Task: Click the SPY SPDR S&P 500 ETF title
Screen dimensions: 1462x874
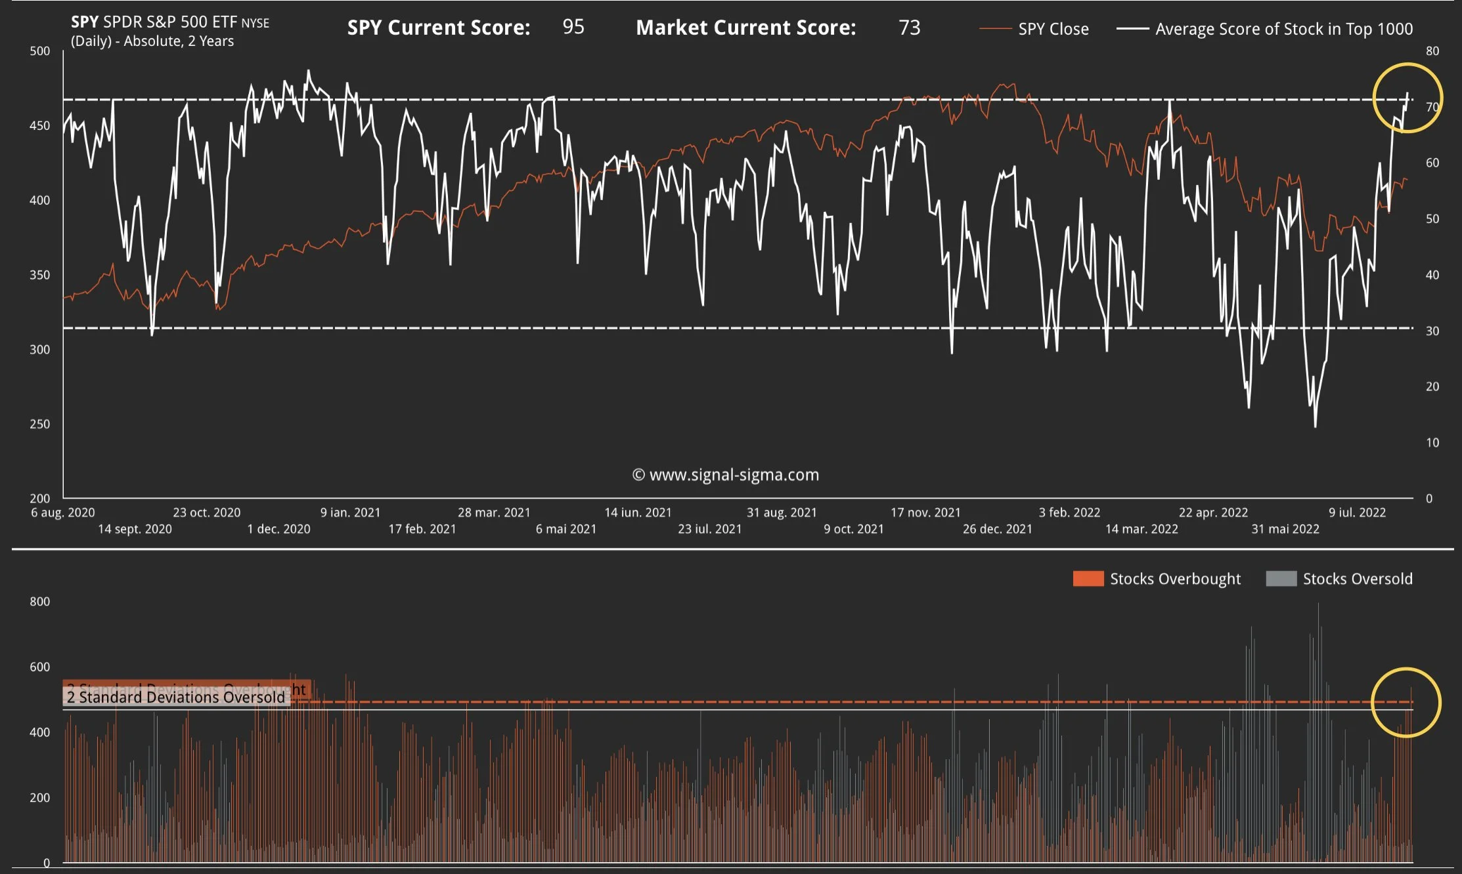Action: coord(169,22)
